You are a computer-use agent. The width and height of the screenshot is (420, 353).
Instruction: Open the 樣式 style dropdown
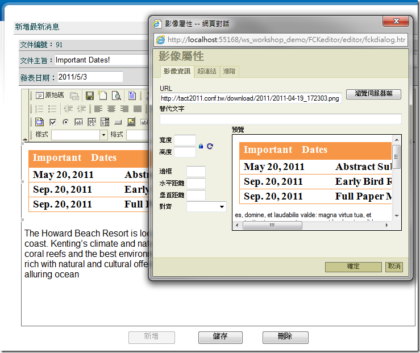[103, 135]
